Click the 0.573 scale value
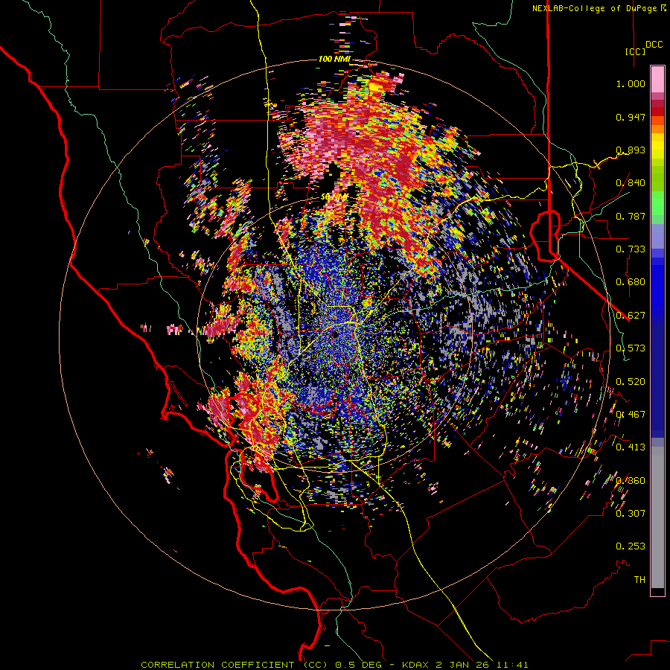This screenshot has width=670, height=670. coord(631,348)
